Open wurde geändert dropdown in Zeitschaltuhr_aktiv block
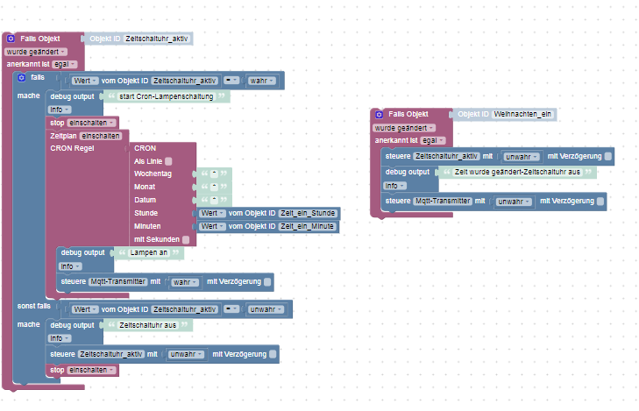This screenshot has width=639, height=411. point(36,52)
